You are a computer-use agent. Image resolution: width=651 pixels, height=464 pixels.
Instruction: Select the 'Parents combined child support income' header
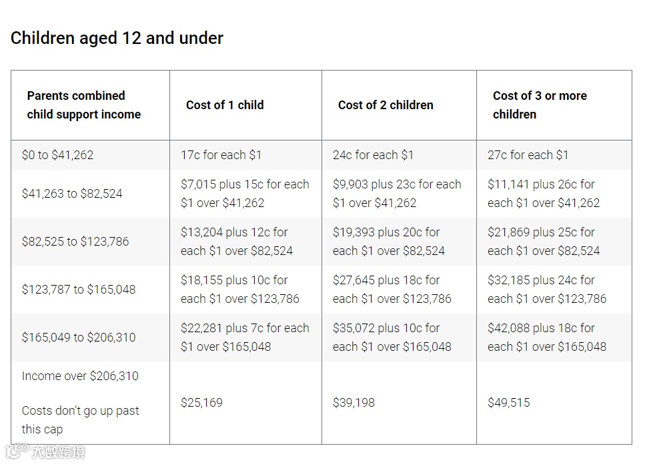(84, 105)
